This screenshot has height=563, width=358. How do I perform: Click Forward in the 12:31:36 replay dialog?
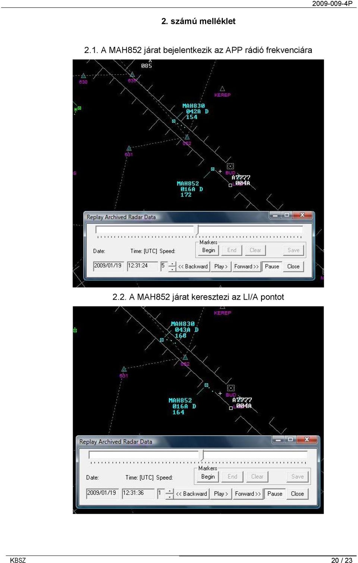click(x=248, y=494)
